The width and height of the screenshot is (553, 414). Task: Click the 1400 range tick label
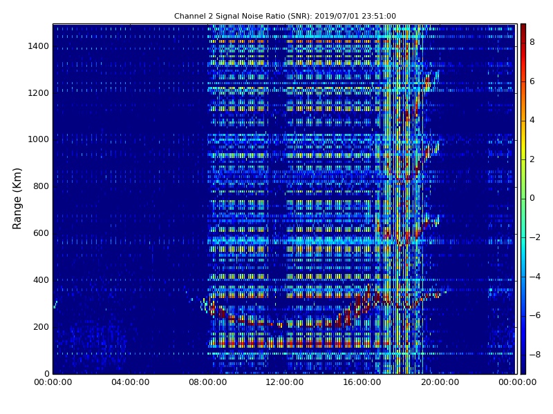point(39,46)
